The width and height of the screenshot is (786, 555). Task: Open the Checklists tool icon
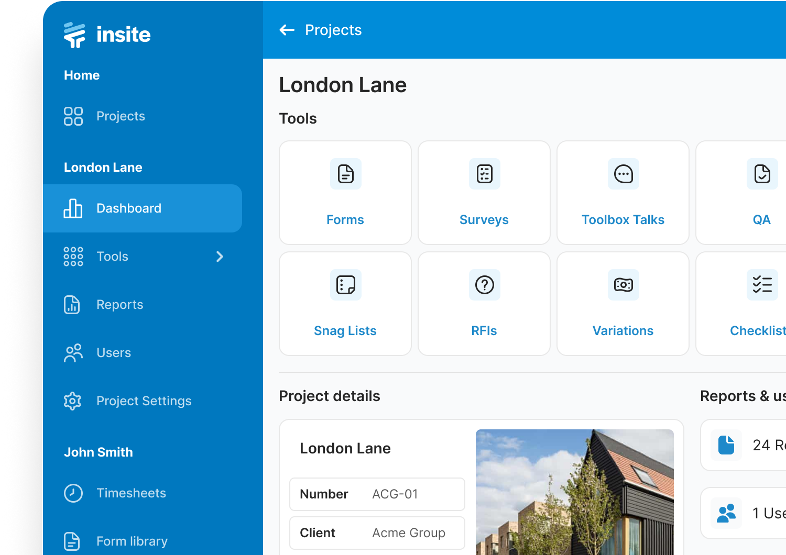click(x=762, y=285)
